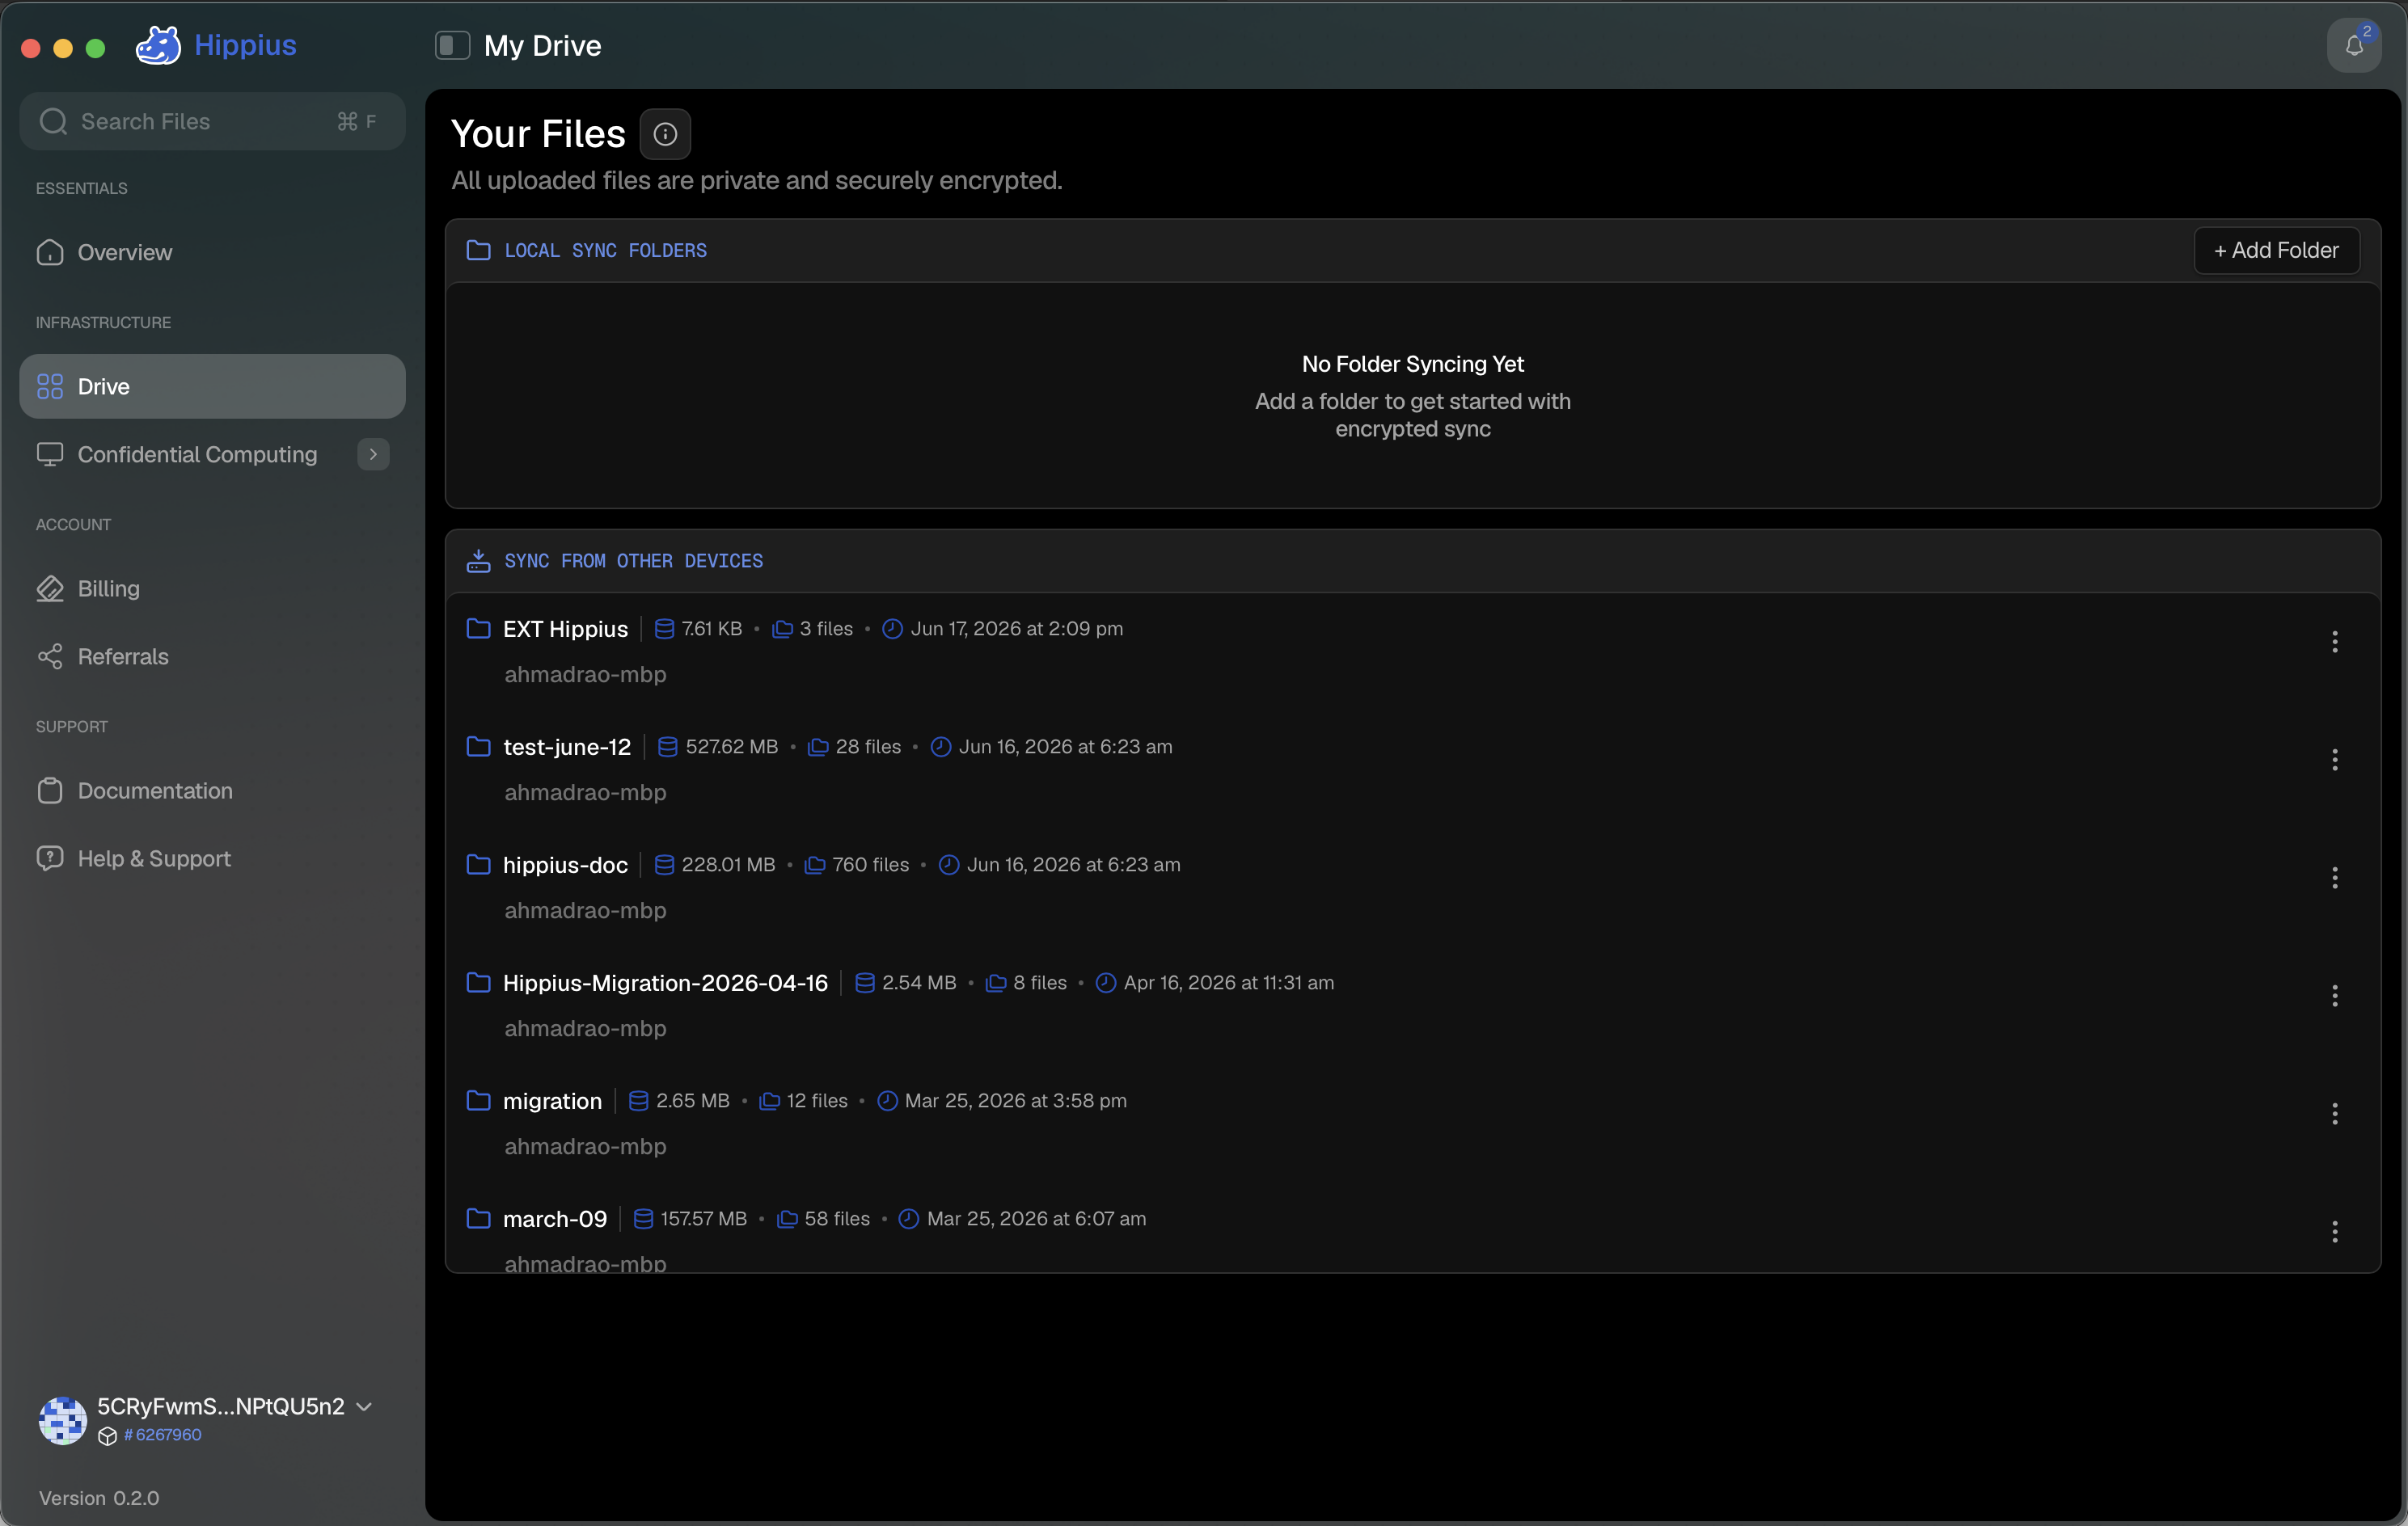
Task: Open the Overview page
Action: (x=212, y=252)
